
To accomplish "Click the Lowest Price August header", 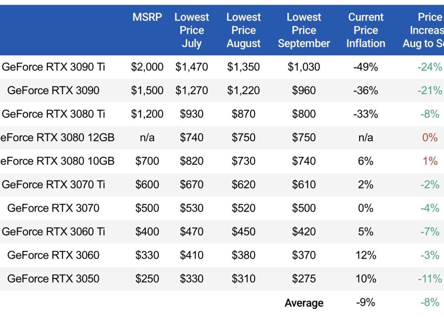I will 243,30.
